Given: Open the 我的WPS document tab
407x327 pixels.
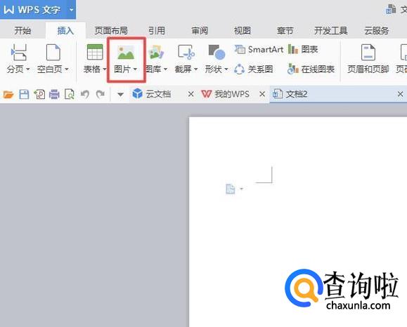Looking at the screenshot, I should pos(226,94).
